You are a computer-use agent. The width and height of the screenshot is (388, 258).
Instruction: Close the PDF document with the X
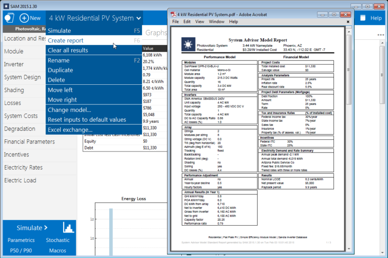[348, 22]
